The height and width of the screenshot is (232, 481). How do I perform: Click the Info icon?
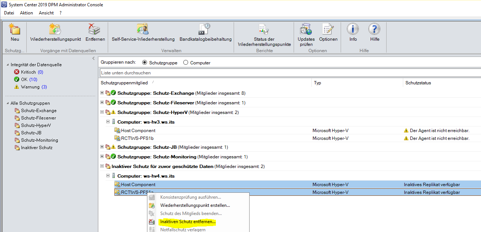pyautogui.click(x=353, y=29)
